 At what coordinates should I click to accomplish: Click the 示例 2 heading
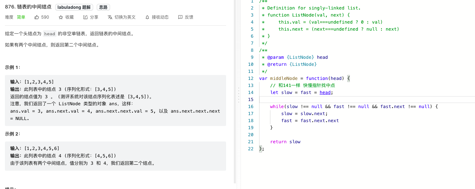(x=13, y=134)
